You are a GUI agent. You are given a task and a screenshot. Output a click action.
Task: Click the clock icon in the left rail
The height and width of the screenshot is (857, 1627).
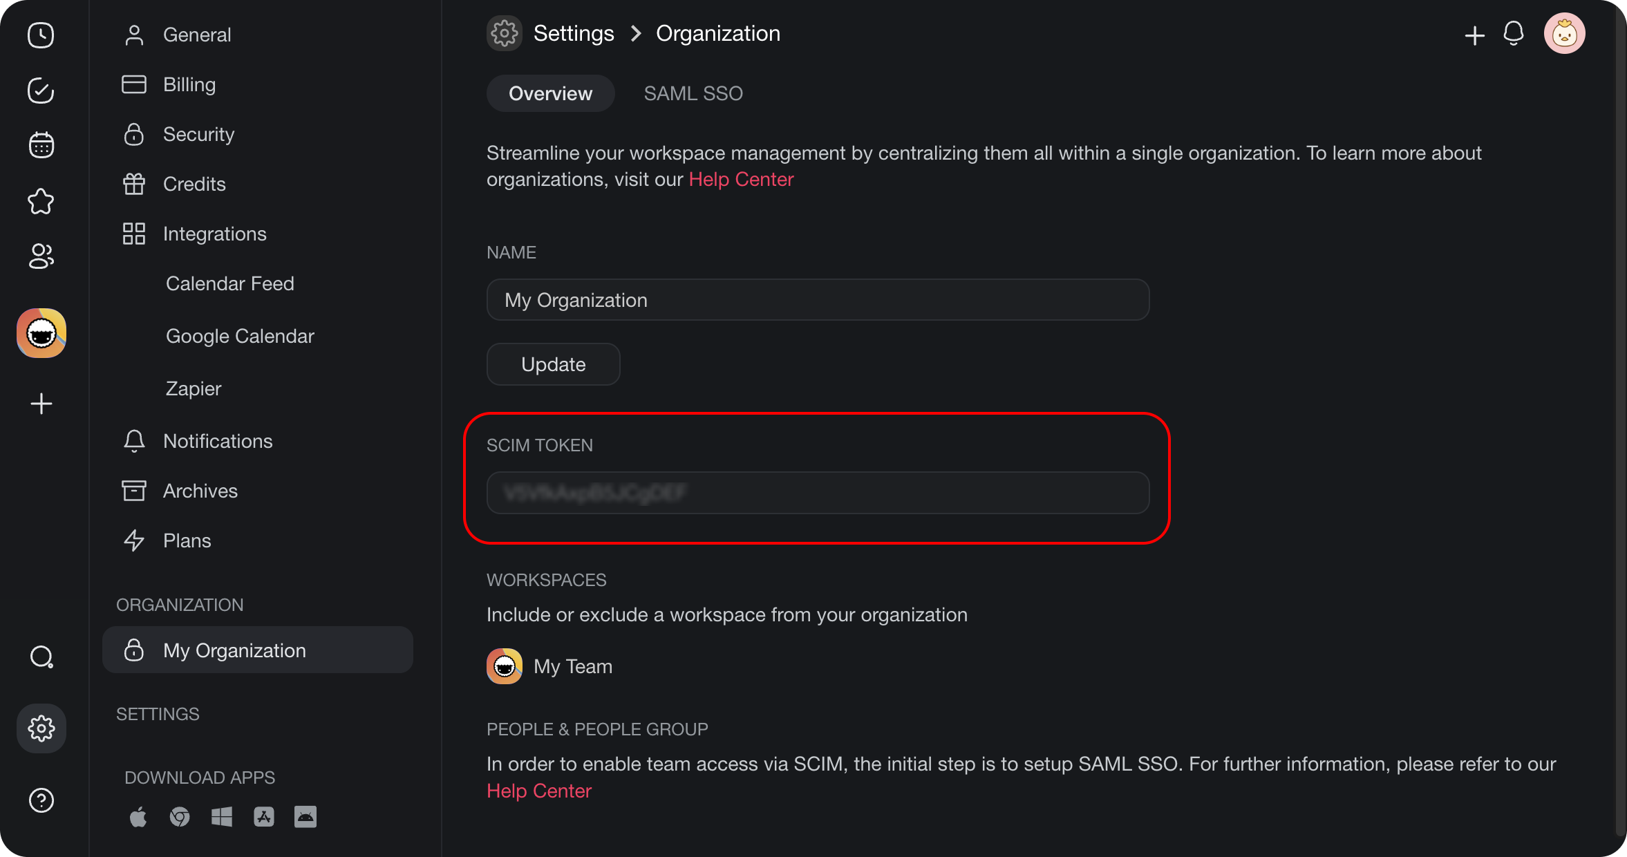[40, 35]
